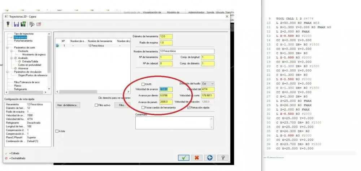Screen dimensions: 361x171
Task: Select Cortes en profundidad tree item
Action: pos(30,65)
